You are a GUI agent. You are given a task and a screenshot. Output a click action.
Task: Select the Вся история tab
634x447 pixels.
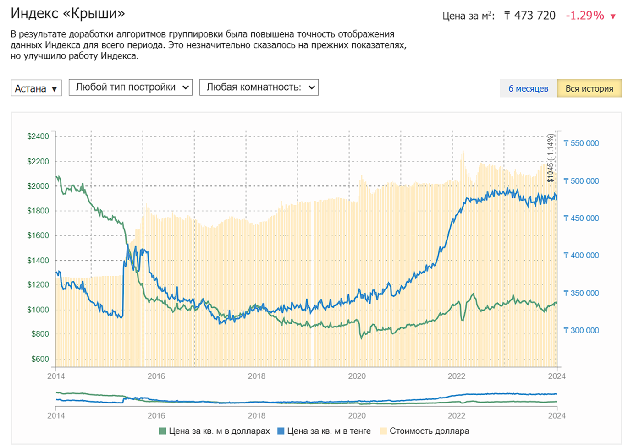tap(590, 88)
